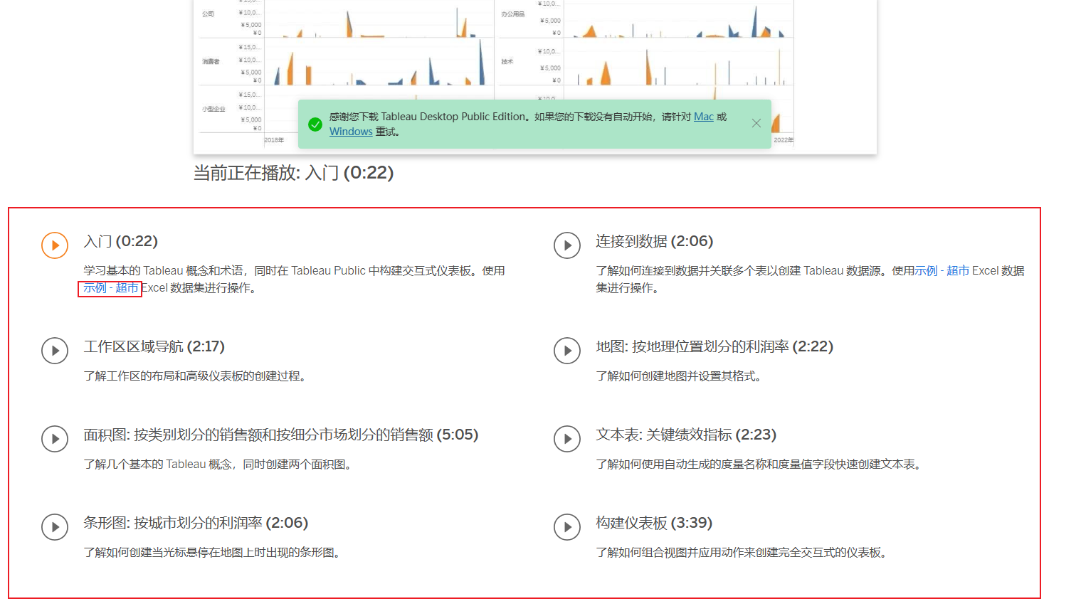Open the 构建仪表板 (3:39) title
The width and height of the screenshot is (1076, 616).
click(654, 523)
